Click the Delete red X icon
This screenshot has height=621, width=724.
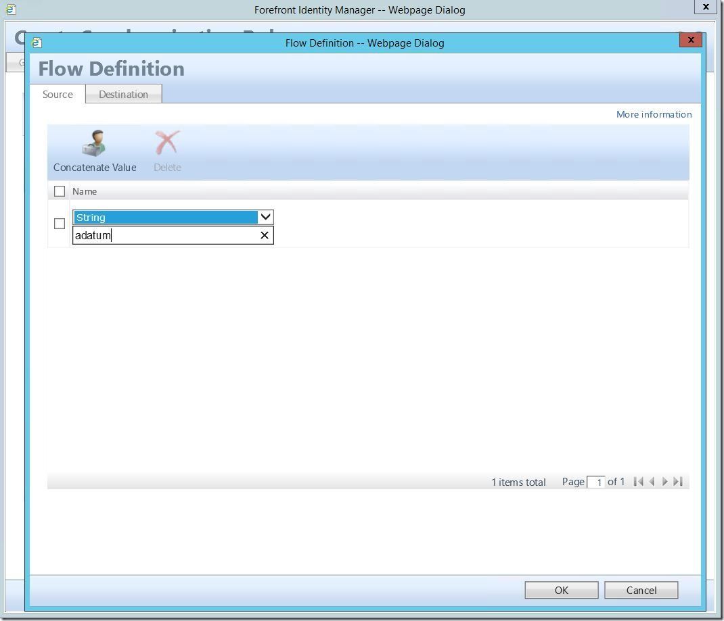[166, 143]
